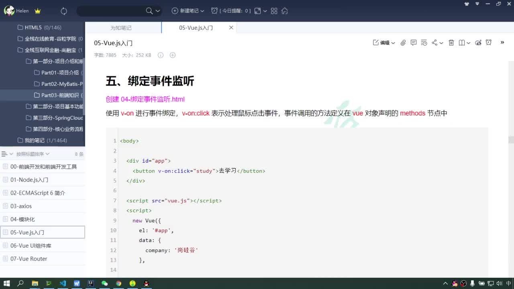Click the attachment paperclip icon
Viewport: 514px width, 289px height.
tap(403, 43)
